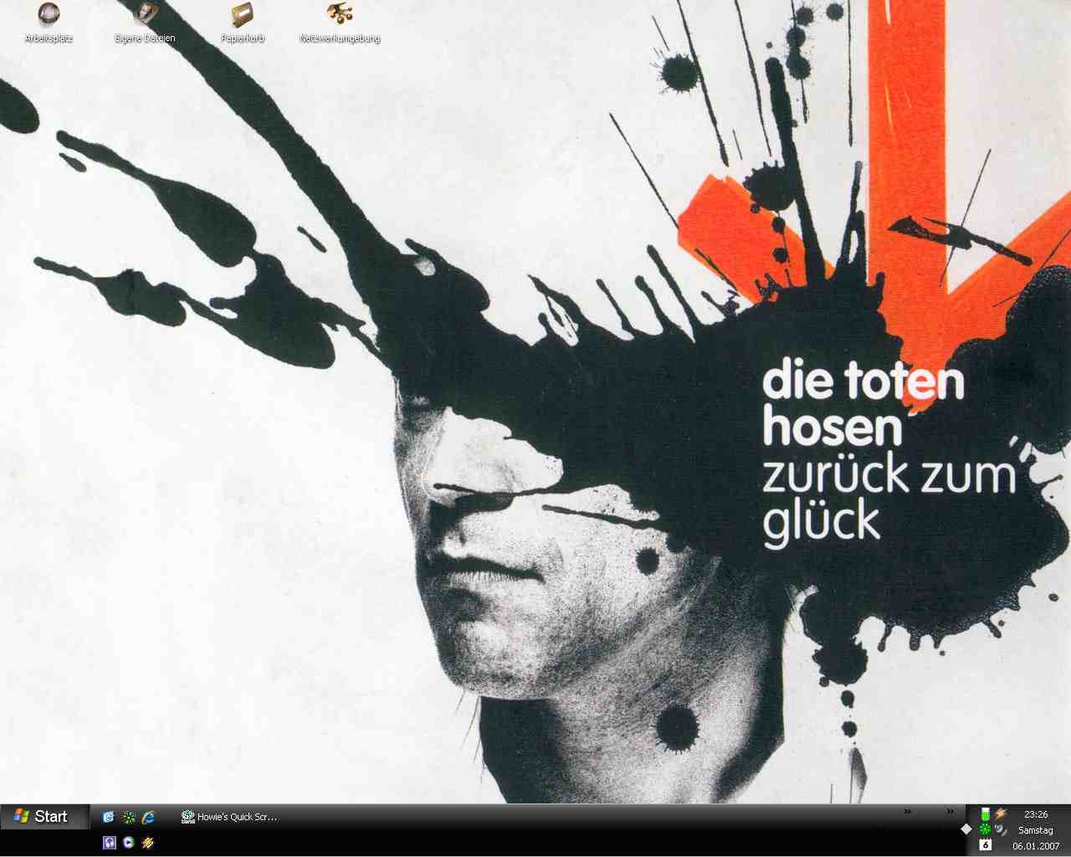Open the Start menu
The width and height of the screenshot is (1071, 857).
click(x=44, y=817)
